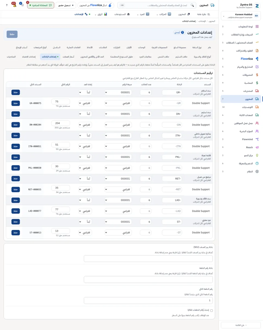This screenshot has height=330, width=263.
Task: Click the notification bell with 277 badge
Action: tap(14, 5)
